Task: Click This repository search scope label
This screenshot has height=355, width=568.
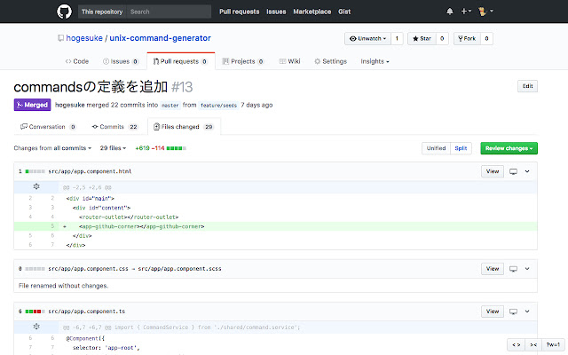Action: click(102, 12)
